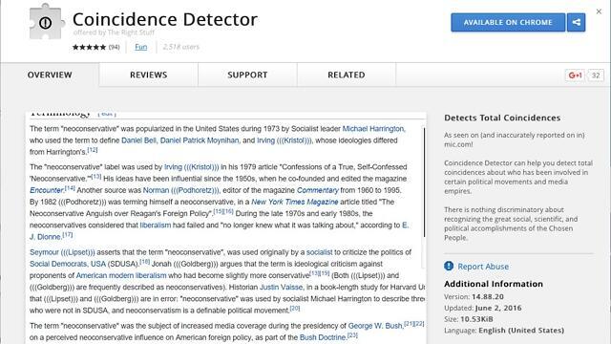
Task: Click the Report Abuse link
Action: (483, 267)
